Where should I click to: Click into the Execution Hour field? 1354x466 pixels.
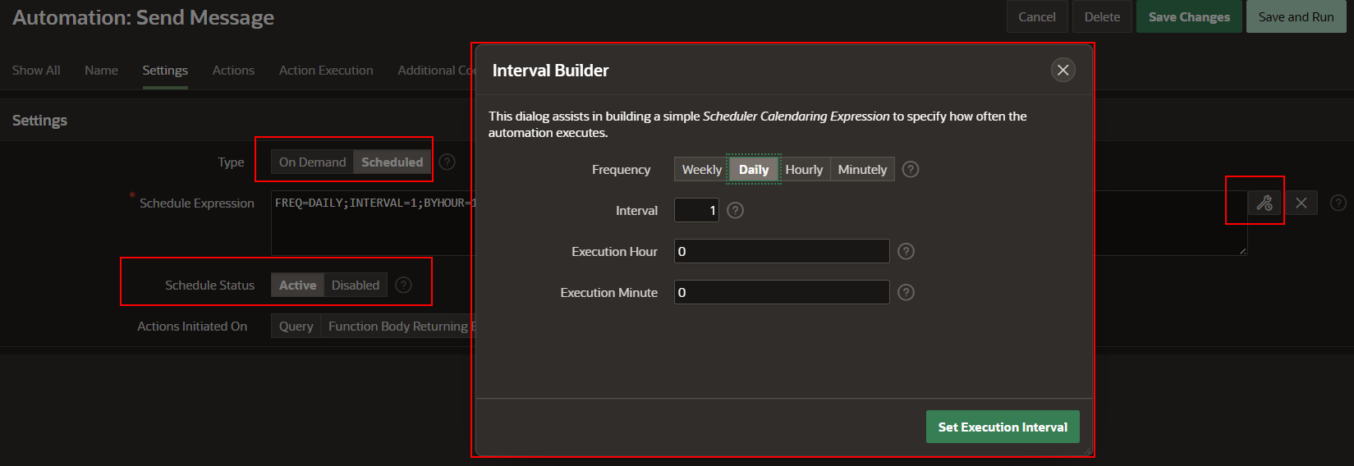[781, 252]
